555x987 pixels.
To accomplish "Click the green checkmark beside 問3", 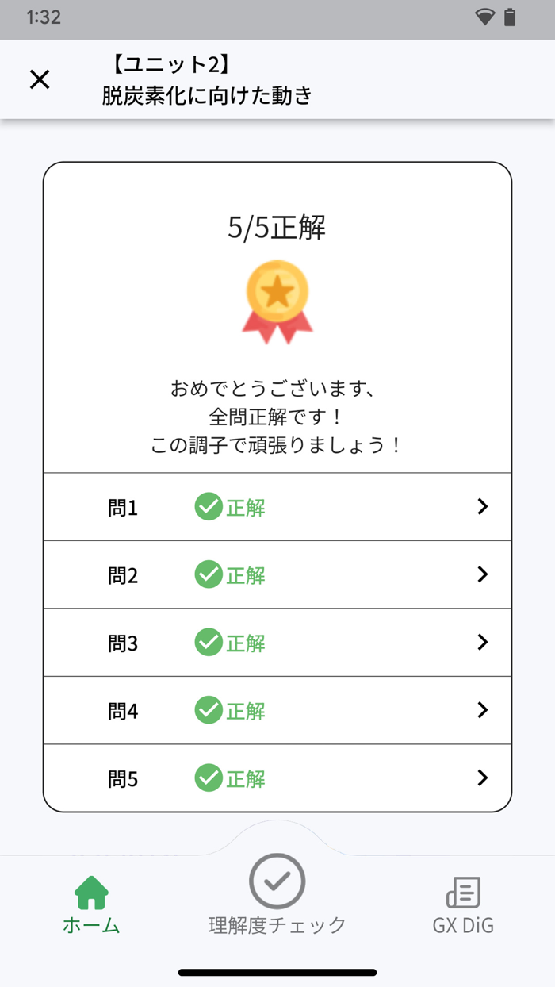I will click(x=208, y=643).
